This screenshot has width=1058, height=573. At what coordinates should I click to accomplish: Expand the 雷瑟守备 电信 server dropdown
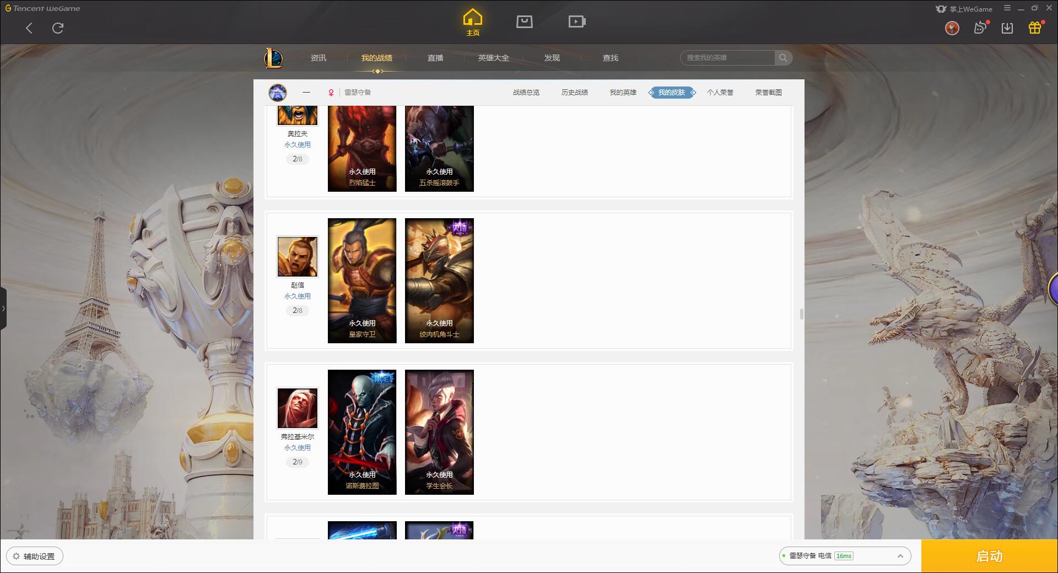pyautogui.click(x=845, y=556)
